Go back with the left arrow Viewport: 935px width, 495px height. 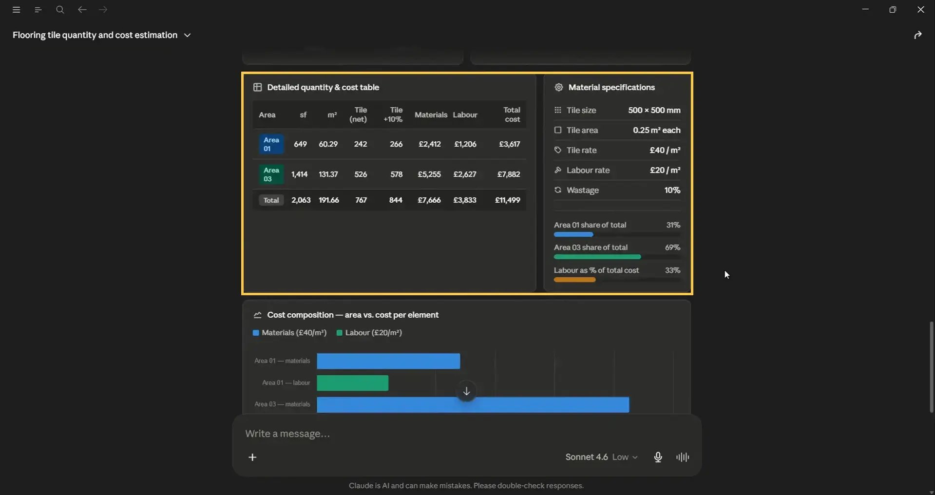(82, 10)
